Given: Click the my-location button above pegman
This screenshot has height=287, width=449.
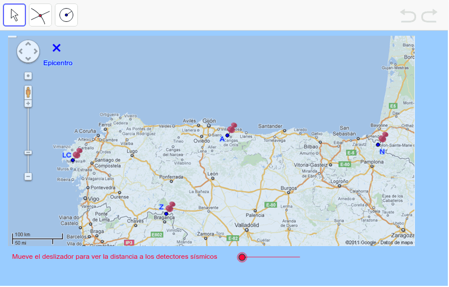Looking at the screenshot, I should coord(28,76).
